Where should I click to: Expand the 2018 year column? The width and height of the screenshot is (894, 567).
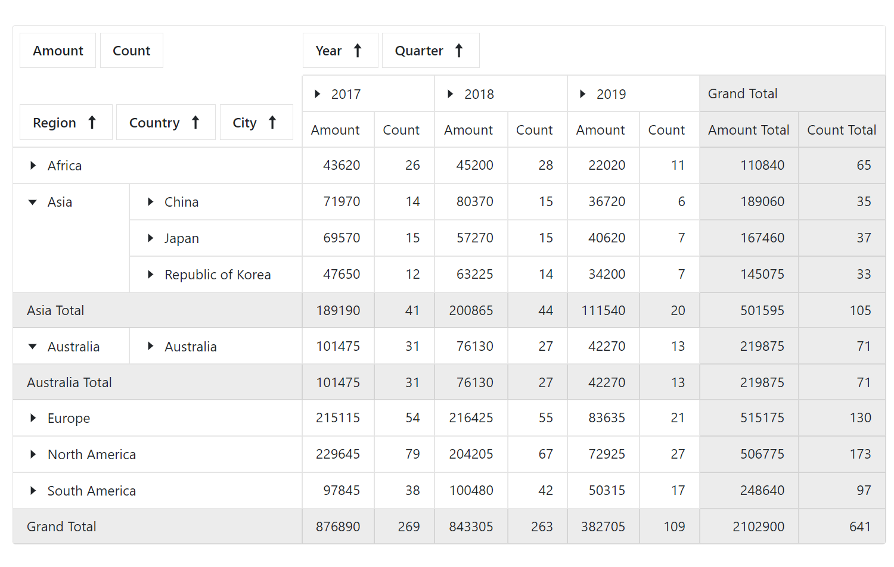tap(451, 94)
